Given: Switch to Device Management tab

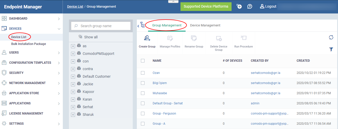Looking at the screenshot, I should pyautogui.click(x=205, y=25).
